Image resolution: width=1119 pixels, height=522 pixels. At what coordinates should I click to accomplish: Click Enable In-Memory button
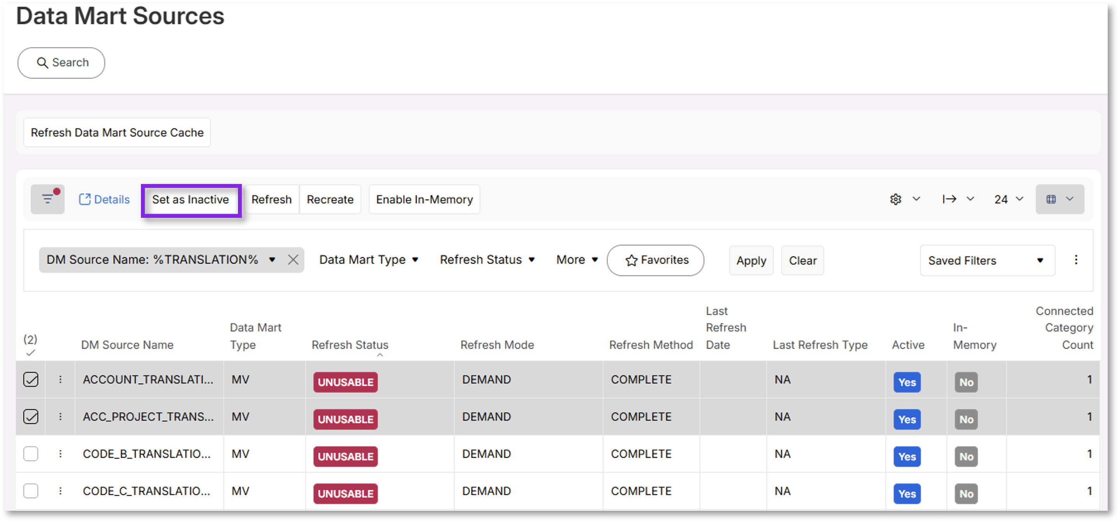coord(424,200)
